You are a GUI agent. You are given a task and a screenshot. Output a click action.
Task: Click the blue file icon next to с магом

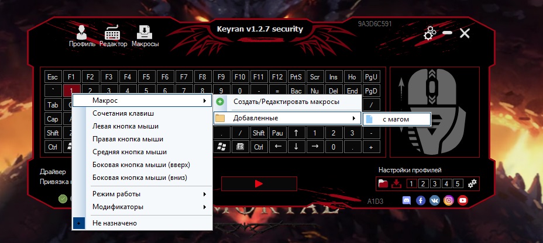(x=369, y=119)
